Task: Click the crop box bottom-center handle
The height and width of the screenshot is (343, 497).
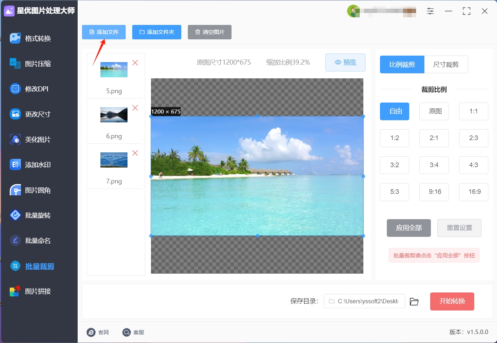Action: click(257, 236)
